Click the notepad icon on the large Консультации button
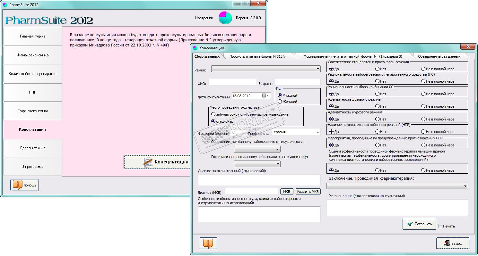This screenshot has height=256, width=478. (x=148, y=162)
